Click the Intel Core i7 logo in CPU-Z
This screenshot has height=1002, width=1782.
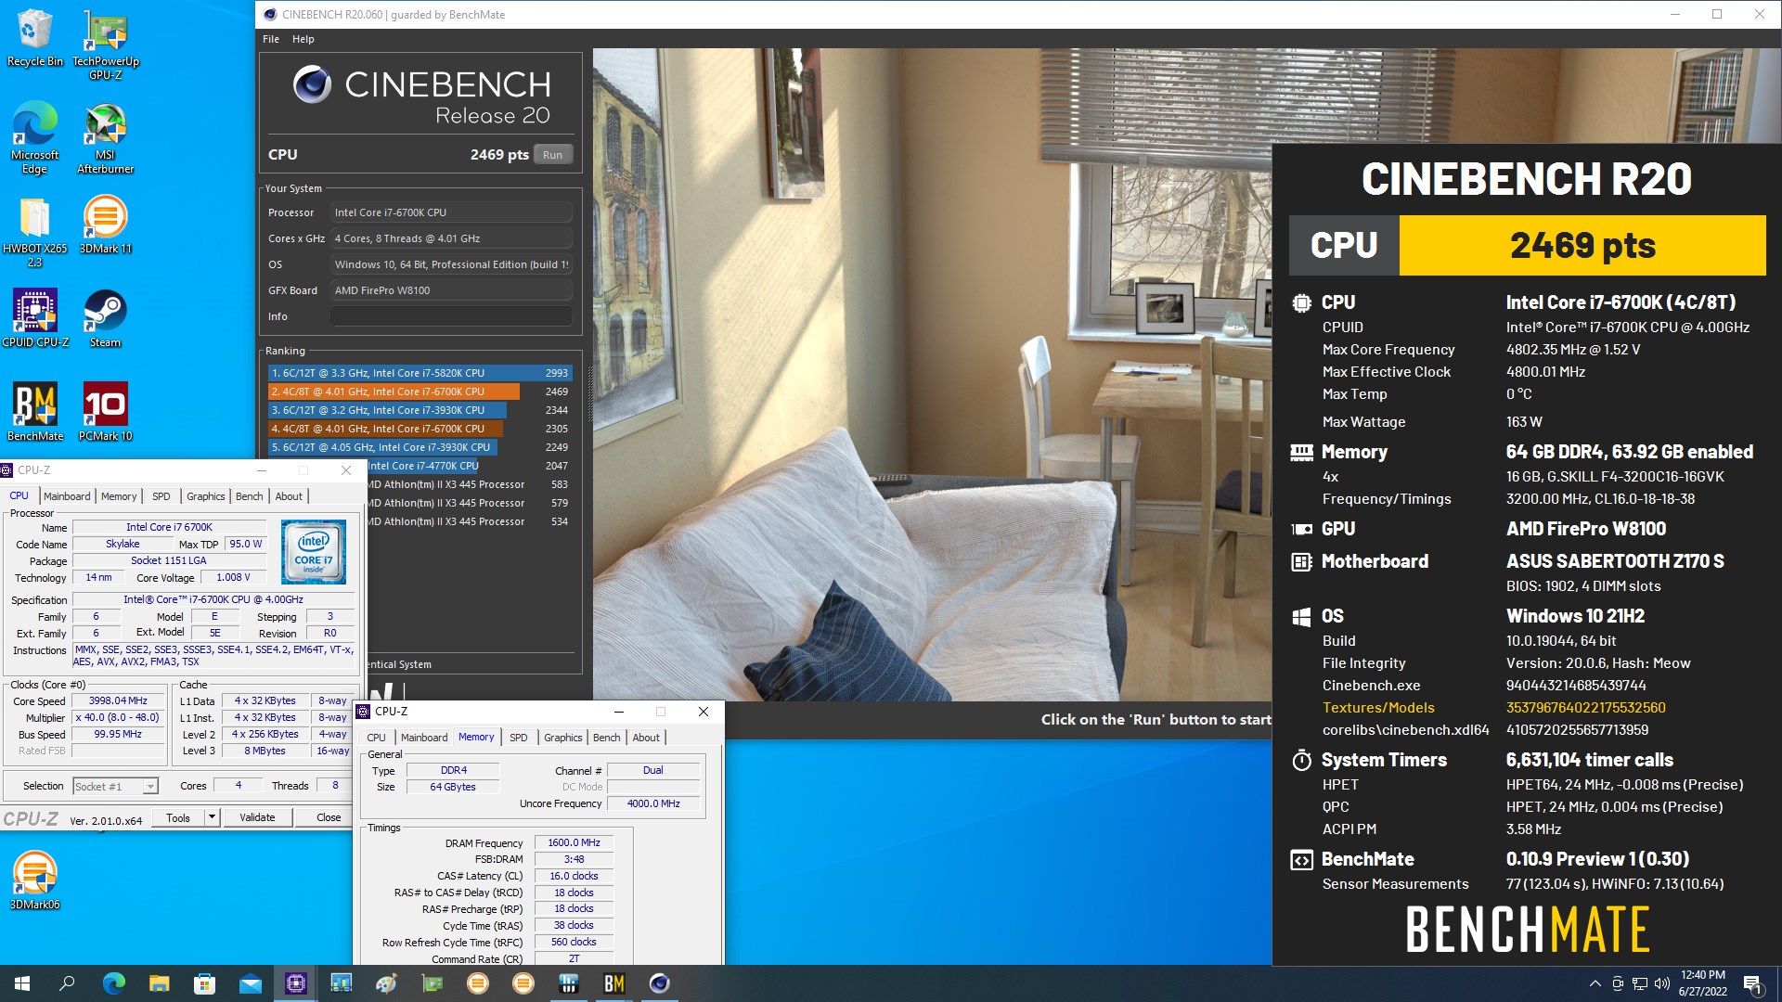(313, 552)
